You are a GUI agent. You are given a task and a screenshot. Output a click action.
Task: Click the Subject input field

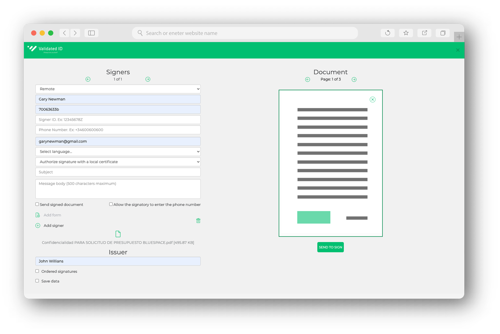tap(118, 172)
